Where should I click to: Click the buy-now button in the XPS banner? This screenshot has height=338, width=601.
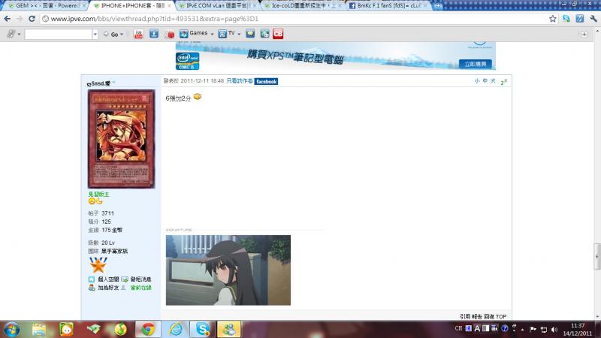pyautogui.click(x=476, y=64)
